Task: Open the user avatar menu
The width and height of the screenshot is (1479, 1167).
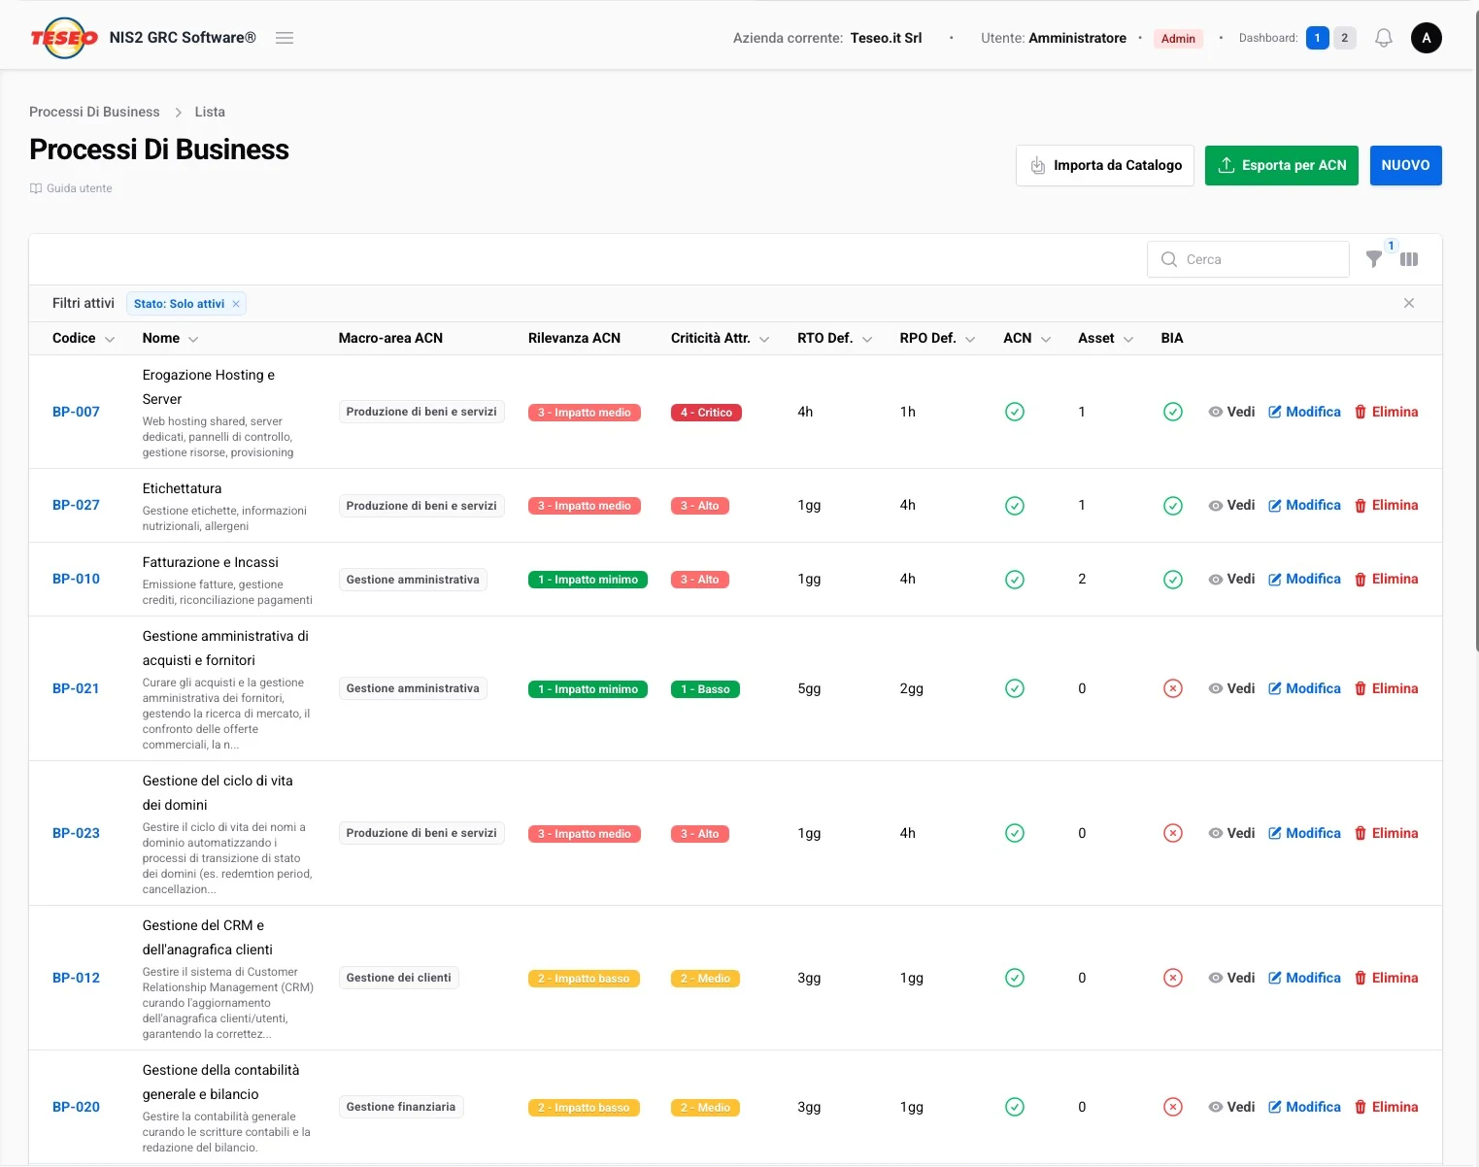Action: click(x=1426, y=38)
